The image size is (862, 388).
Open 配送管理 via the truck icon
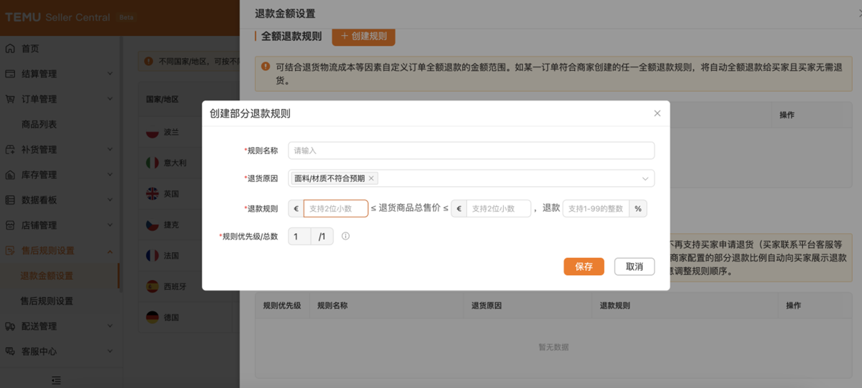(10, 326)
